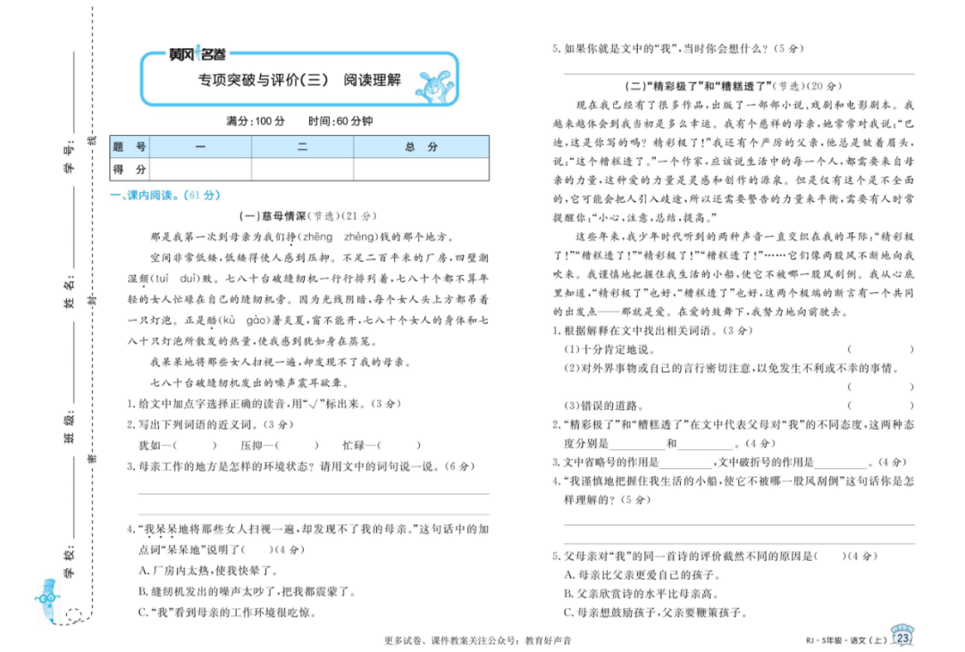Click the bracket after (3)错误的道路
This screenshot has height=652, width=965.
pyautogui.click(x=880, y=406)
